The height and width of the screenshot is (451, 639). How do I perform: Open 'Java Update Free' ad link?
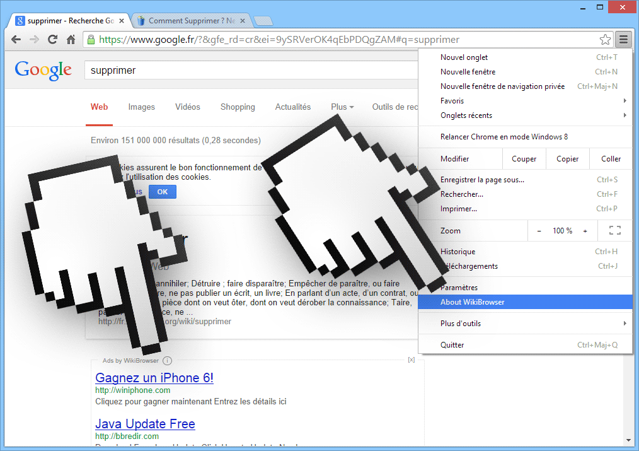[145, 424]
